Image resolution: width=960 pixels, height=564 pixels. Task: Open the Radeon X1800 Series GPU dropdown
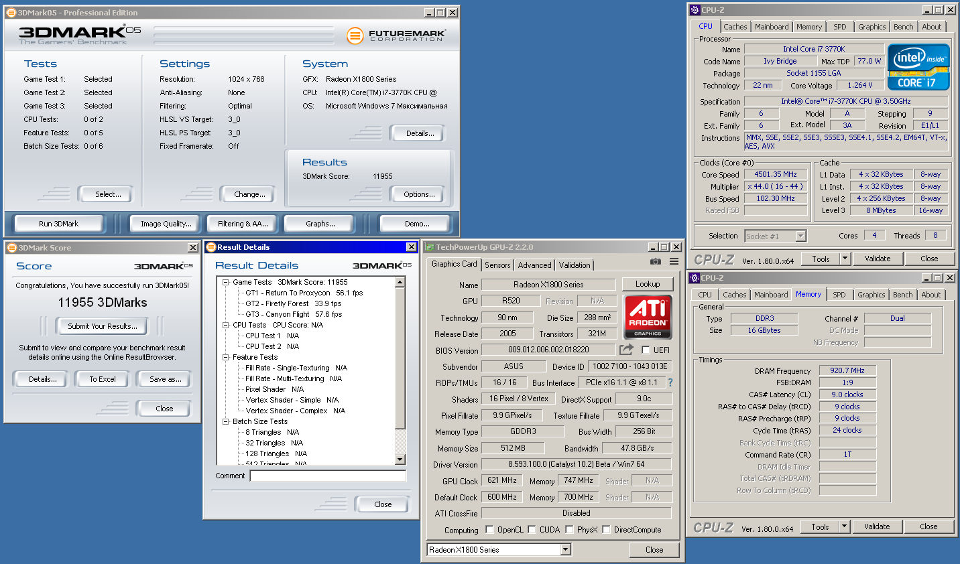pos(566,550)
